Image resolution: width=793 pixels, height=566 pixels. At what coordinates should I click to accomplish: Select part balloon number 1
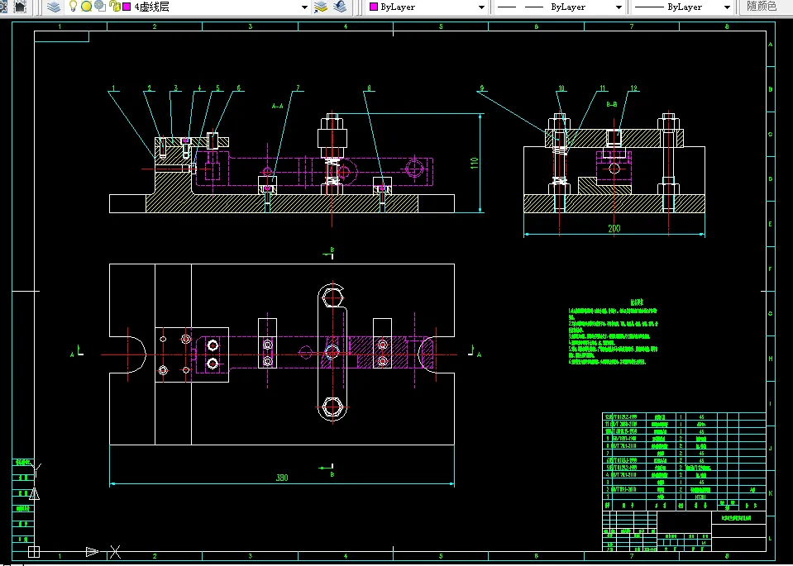pyautogui.click(x=114, y=88)
